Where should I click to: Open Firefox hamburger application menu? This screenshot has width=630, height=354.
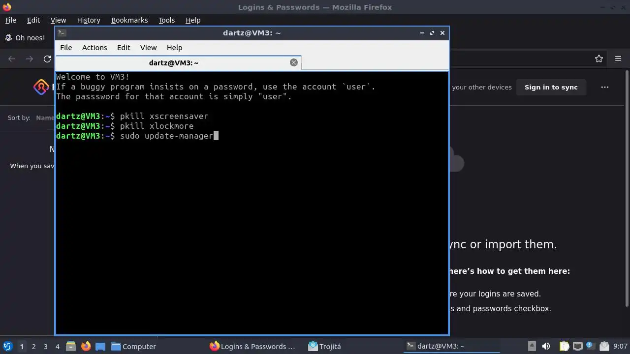[x=618, y=59]
